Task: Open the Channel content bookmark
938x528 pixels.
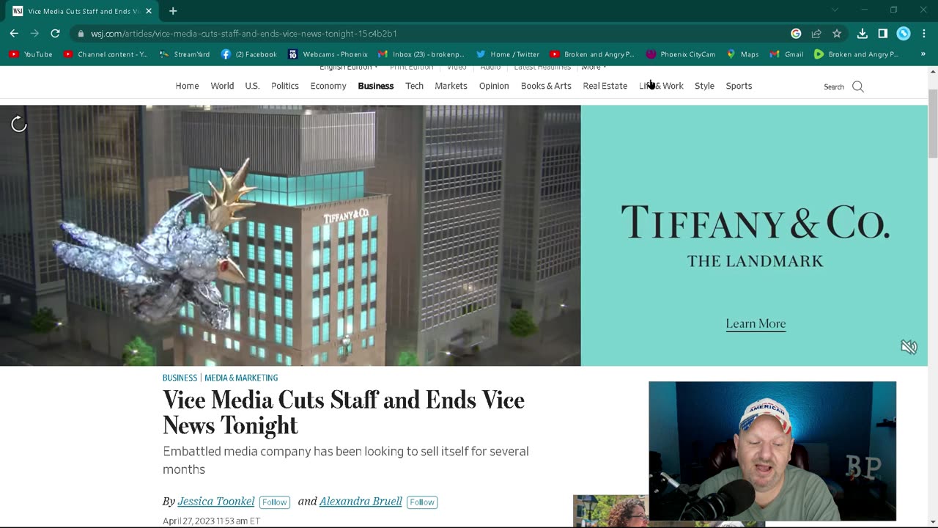Action: pyautogui.click(x=106, y=54)
